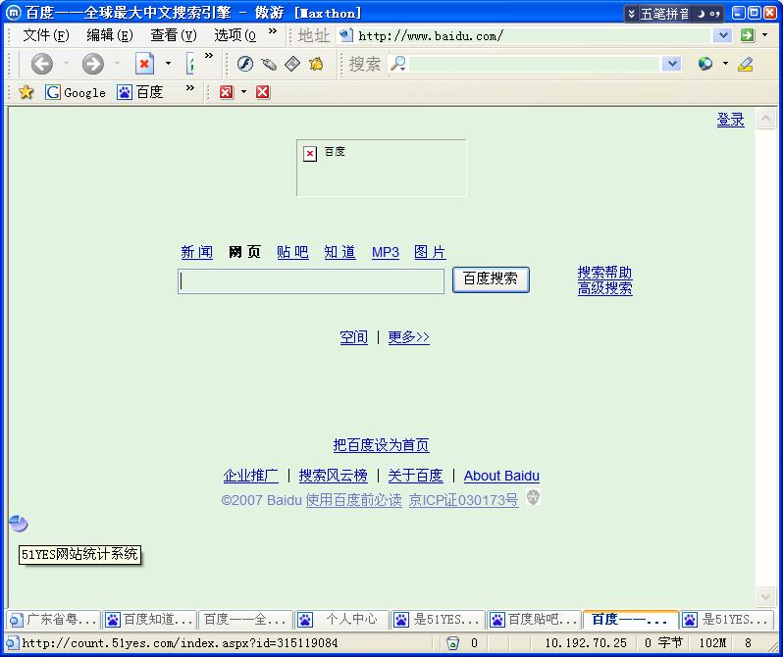
Task: Click the Google favorites bar shortcut
Action: coord(76,92)
